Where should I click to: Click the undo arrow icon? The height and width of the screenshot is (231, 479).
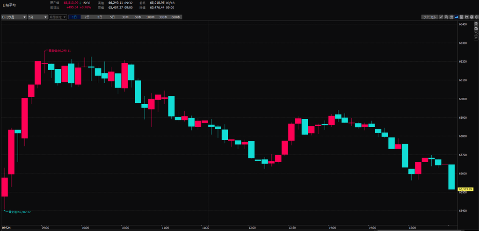click(x=476, y=33)
